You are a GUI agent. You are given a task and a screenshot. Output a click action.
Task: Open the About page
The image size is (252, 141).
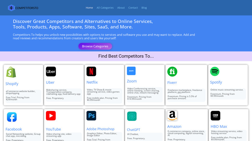click(x=121, y=8)
